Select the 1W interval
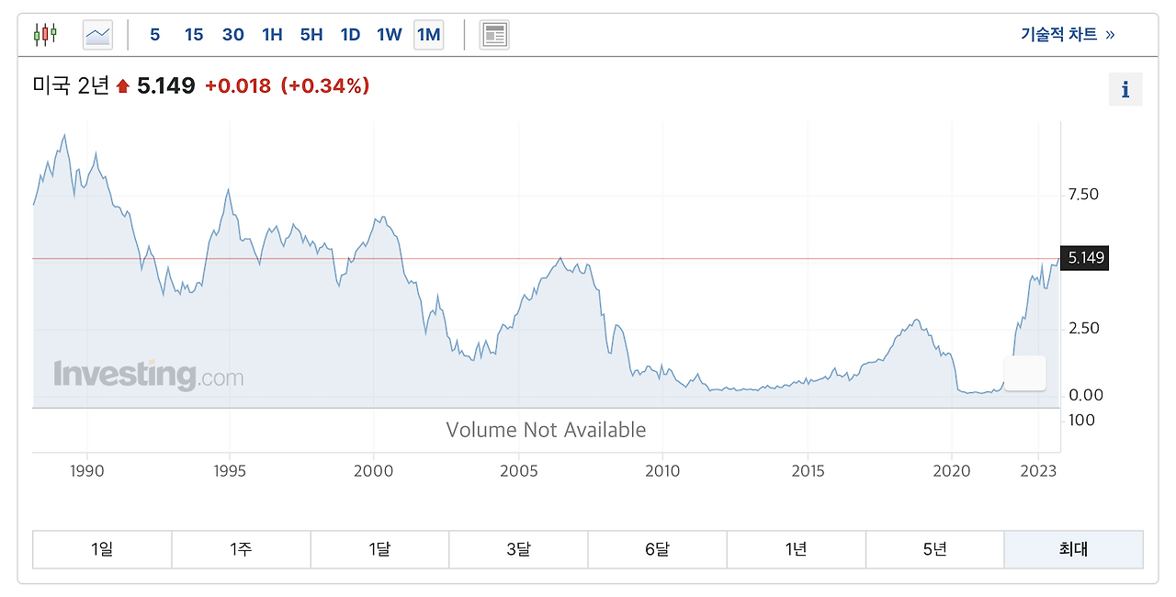 [390, 35]
